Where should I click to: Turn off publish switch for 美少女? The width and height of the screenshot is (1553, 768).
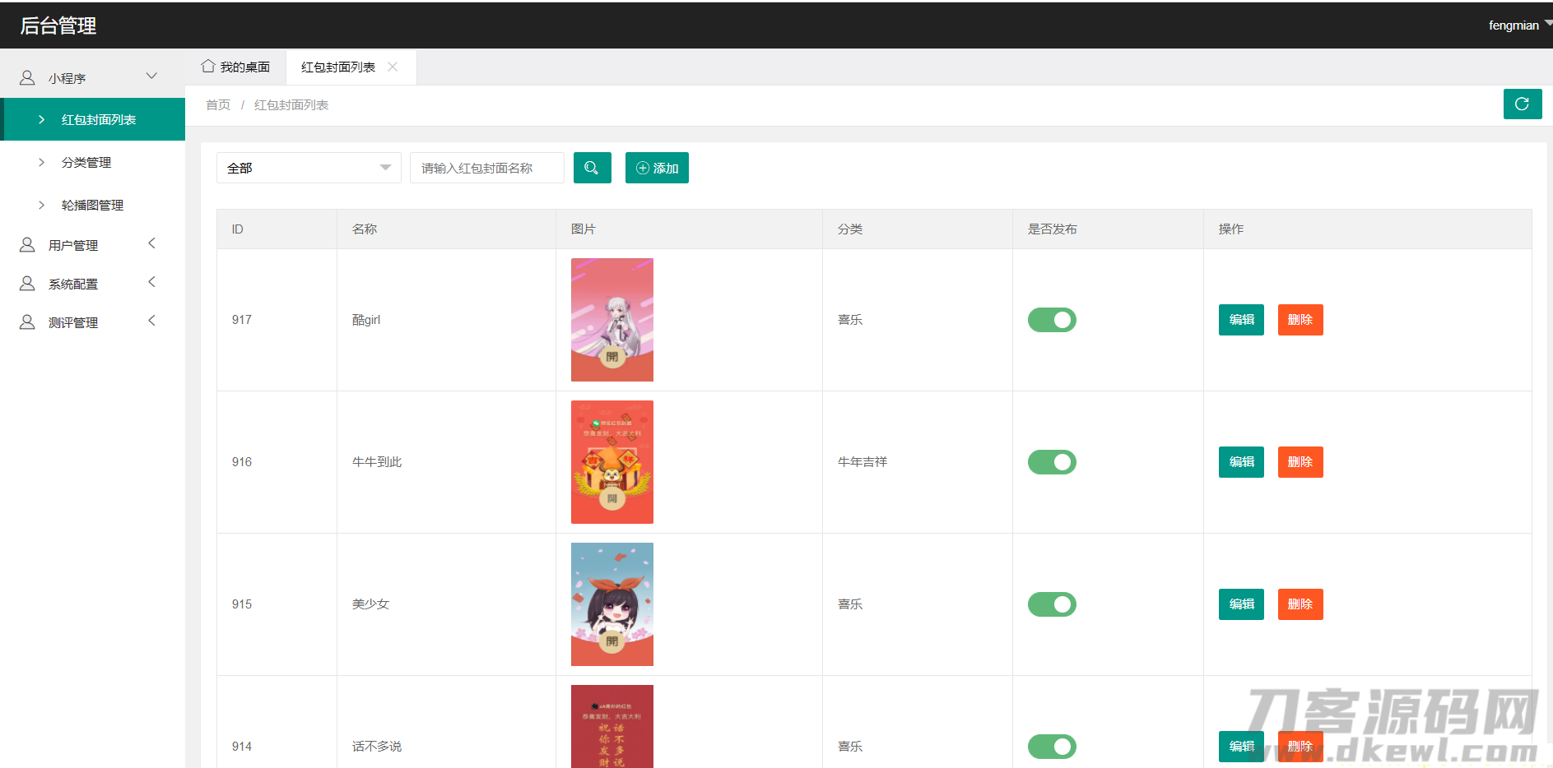pyautogui.click(x=1052, y=604)
